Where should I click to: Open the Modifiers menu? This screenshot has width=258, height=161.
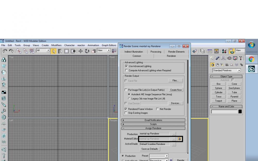tap(56, 45)
